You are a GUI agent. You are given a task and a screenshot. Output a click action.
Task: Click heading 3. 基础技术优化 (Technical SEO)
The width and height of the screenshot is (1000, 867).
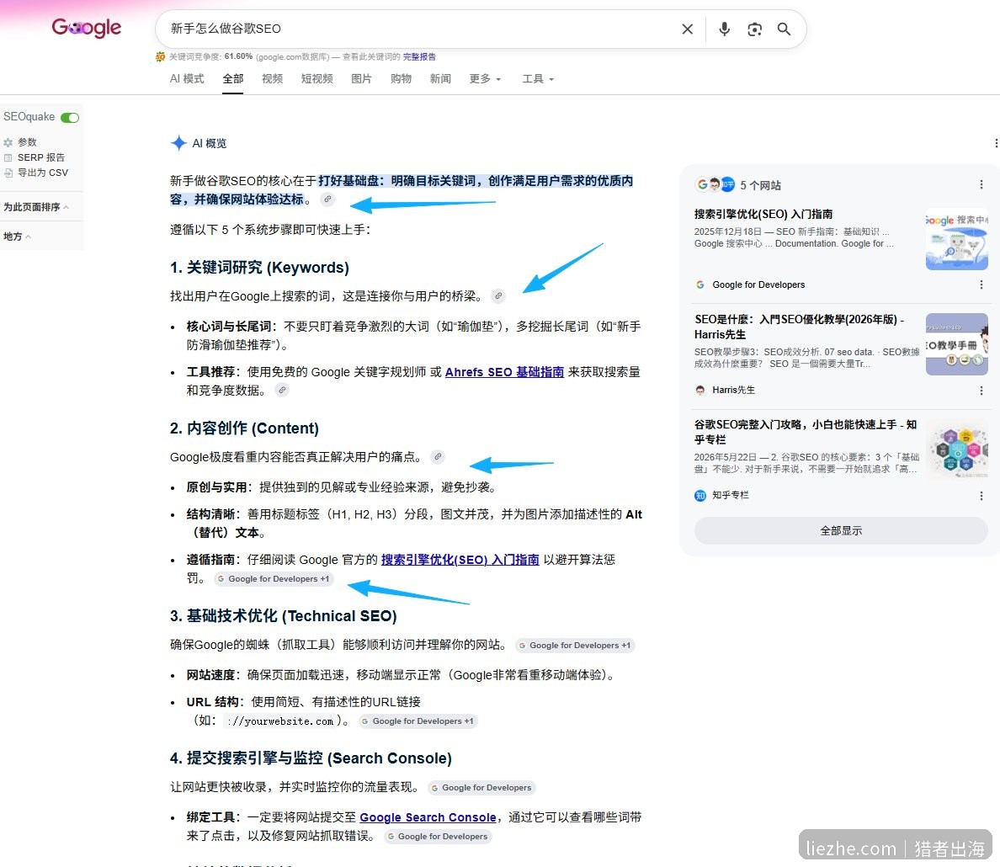(x=283, y=615)
